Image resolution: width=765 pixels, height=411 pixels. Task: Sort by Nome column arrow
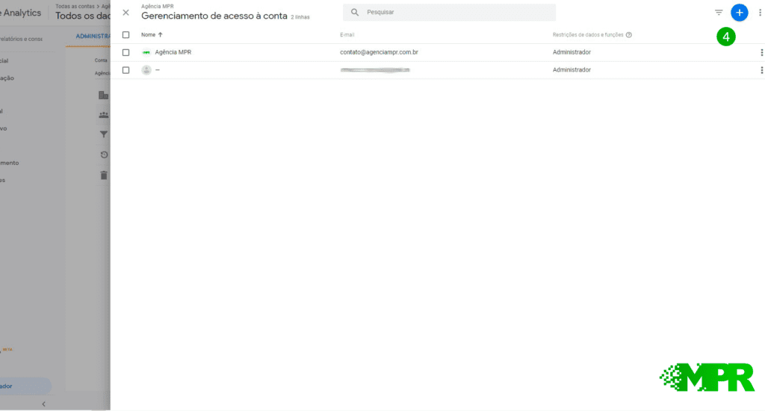[160, 34]
